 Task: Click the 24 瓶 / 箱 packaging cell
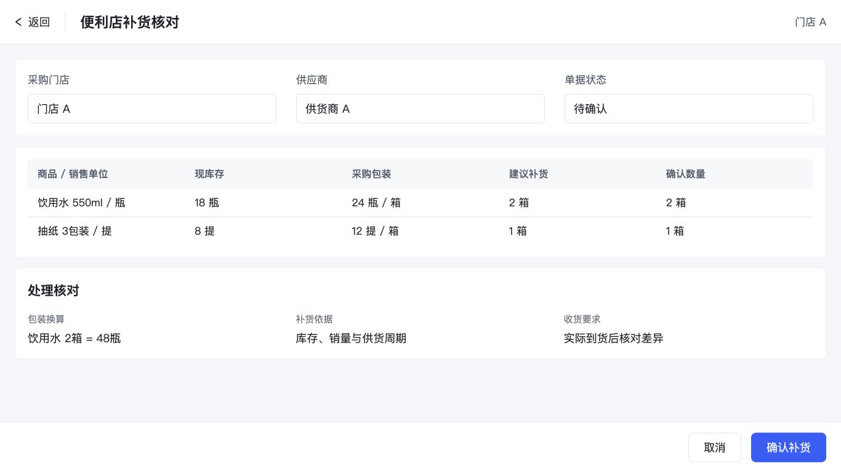coord(376,203)
